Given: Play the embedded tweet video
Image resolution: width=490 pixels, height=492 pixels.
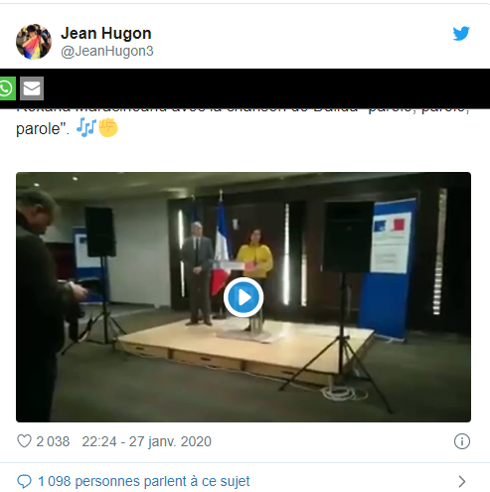Looking at the screenshot, I should [244, 297].
